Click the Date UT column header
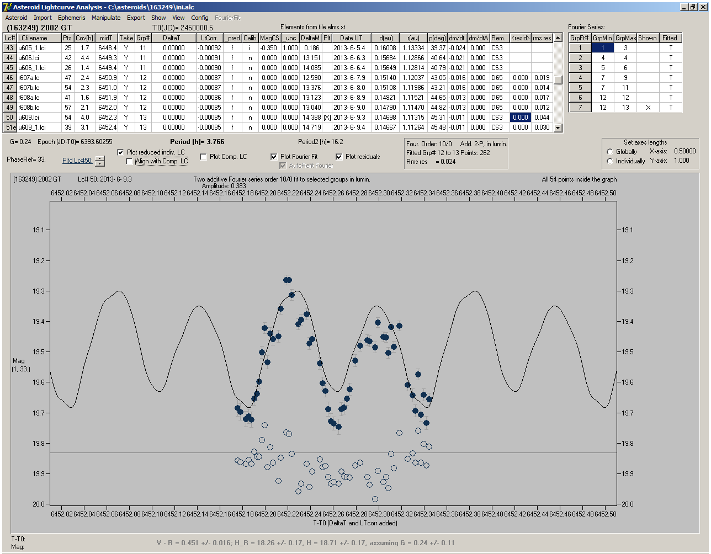 pyautogui.click(x=351, y=38)
